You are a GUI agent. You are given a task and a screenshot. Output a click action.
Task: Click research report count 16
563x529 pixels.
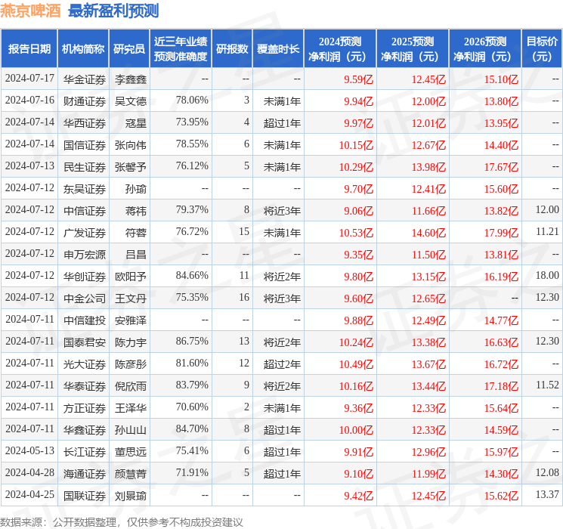[244, 297]
